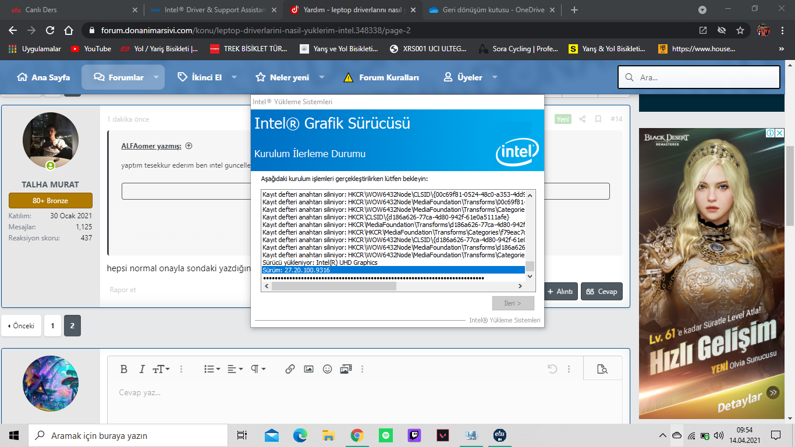Open the volume control in system tray
The image size is (795, 447).
[x=719, y=435]
